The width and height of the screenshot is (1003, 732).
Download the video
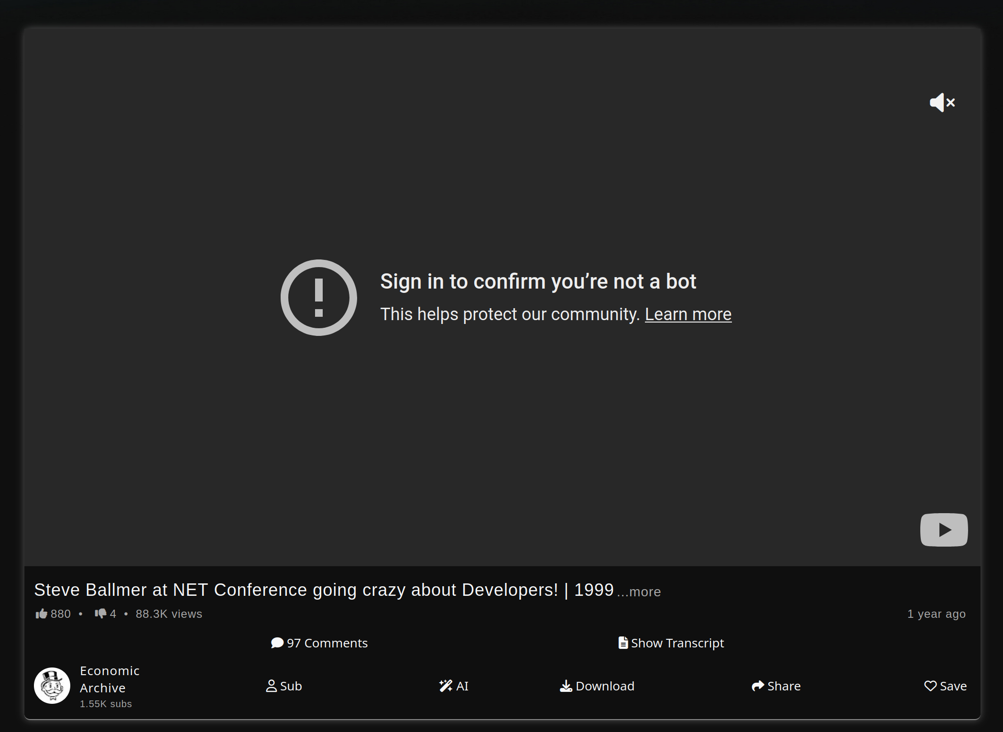[x=597, y=686]
